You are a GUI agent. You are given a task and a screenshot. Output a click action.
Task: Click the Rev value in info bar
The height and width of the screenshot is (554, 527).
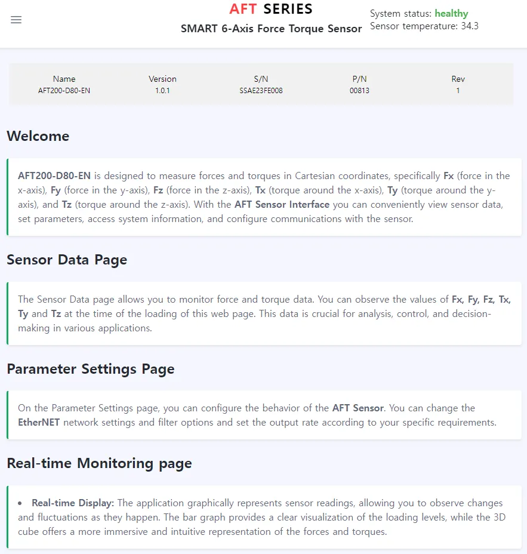coord(458,91)
